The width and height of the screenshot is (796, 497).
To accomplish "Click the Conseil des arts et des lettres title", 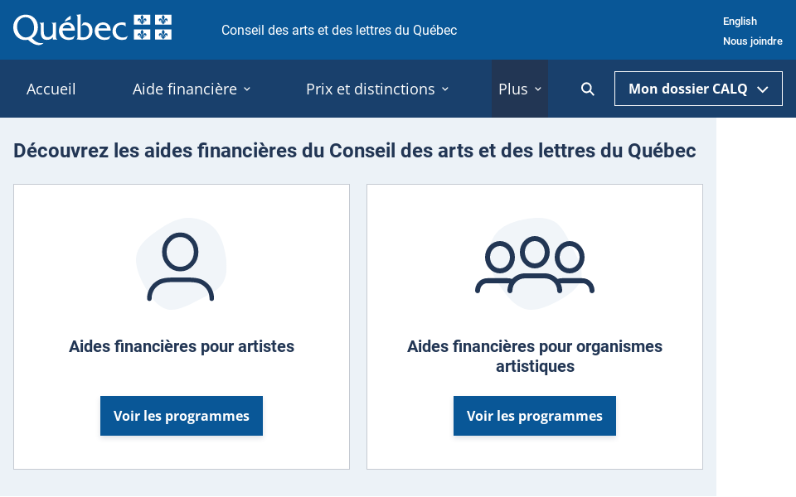I will [x=338, y=30].
